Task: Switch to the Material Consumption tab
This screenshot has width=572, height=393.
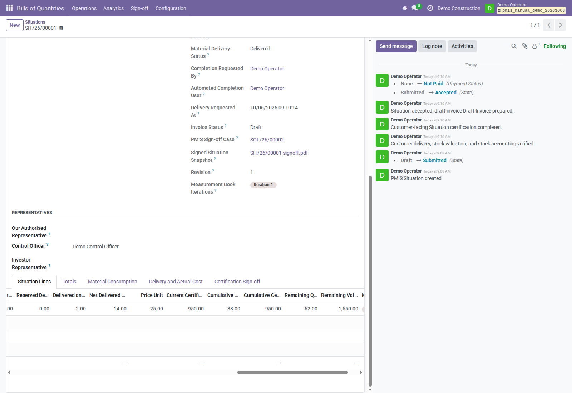Action: tap(113, 282)
